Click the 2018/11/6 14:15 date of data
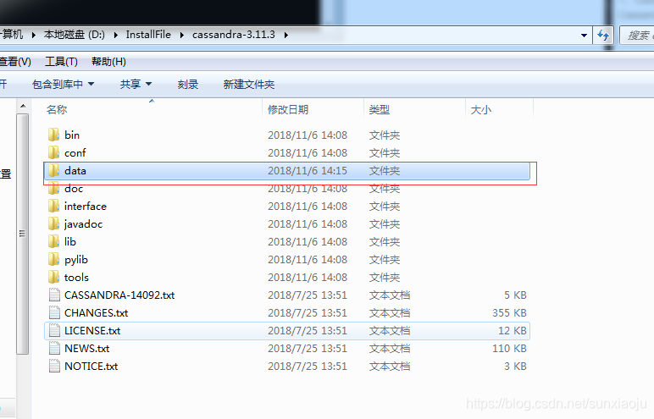654x419 pixels. (x=308, y=171)
